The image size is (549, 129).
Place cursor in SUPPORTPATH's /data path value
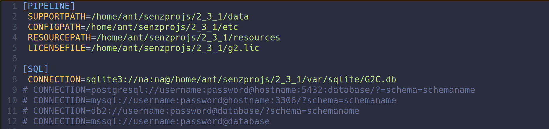click(170, 17)
